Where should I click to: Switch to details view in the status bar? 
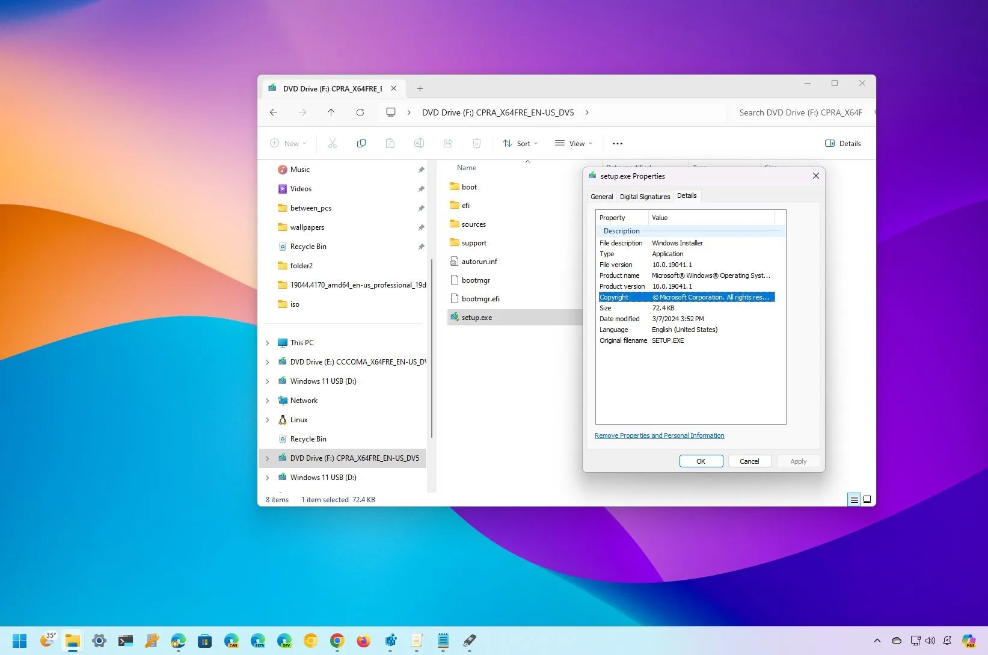(853, 499)
